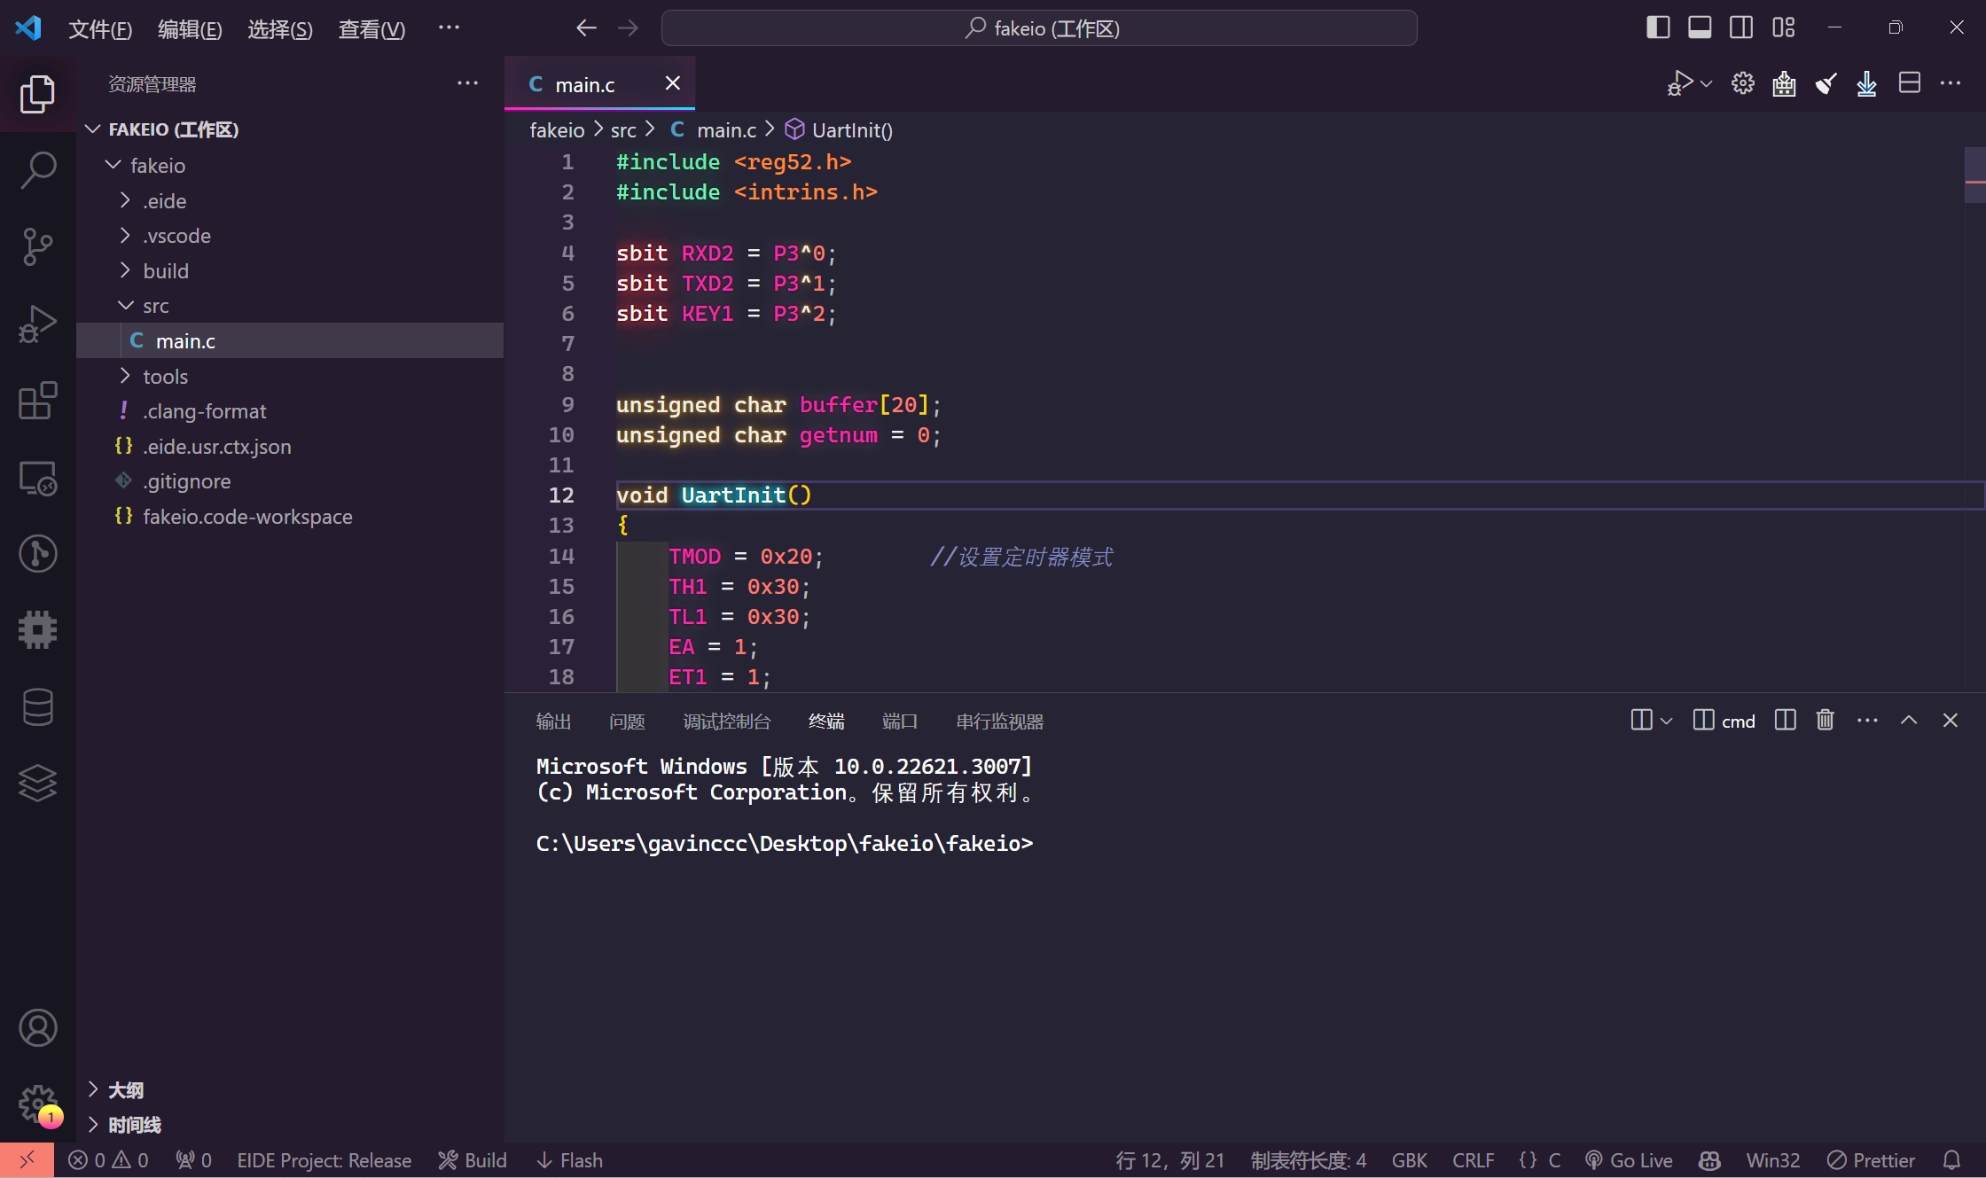The height and width of the screenshot is (1178, 1986).
Task: Switch to the 输出 panel tab
Action: point(553,722)
